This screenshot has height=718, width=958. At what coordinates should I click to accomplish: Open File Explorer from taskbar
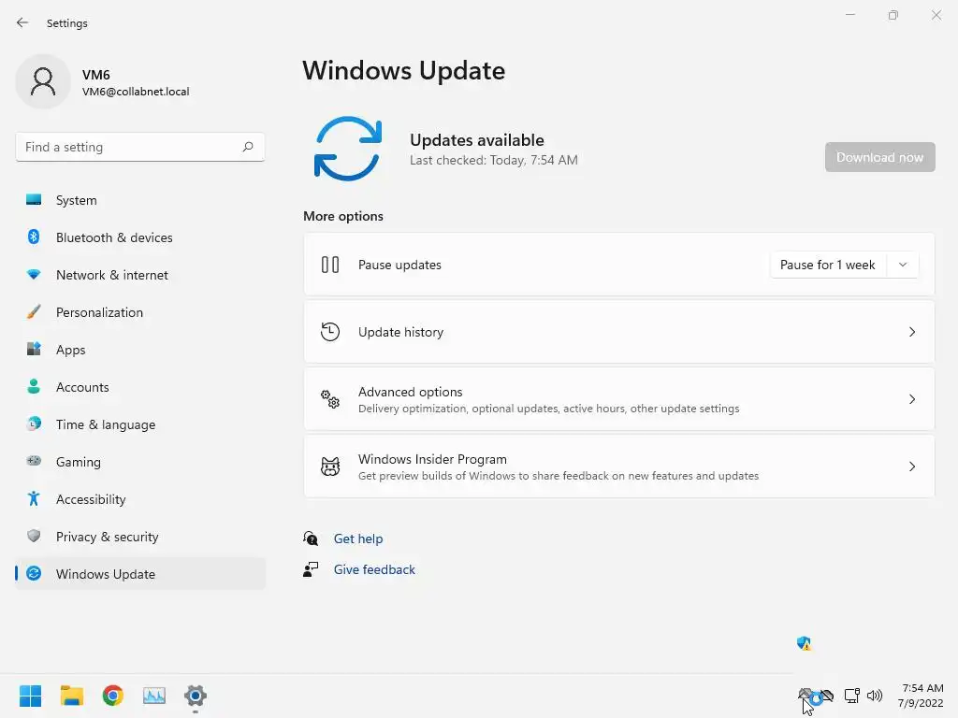coord(71,696)
